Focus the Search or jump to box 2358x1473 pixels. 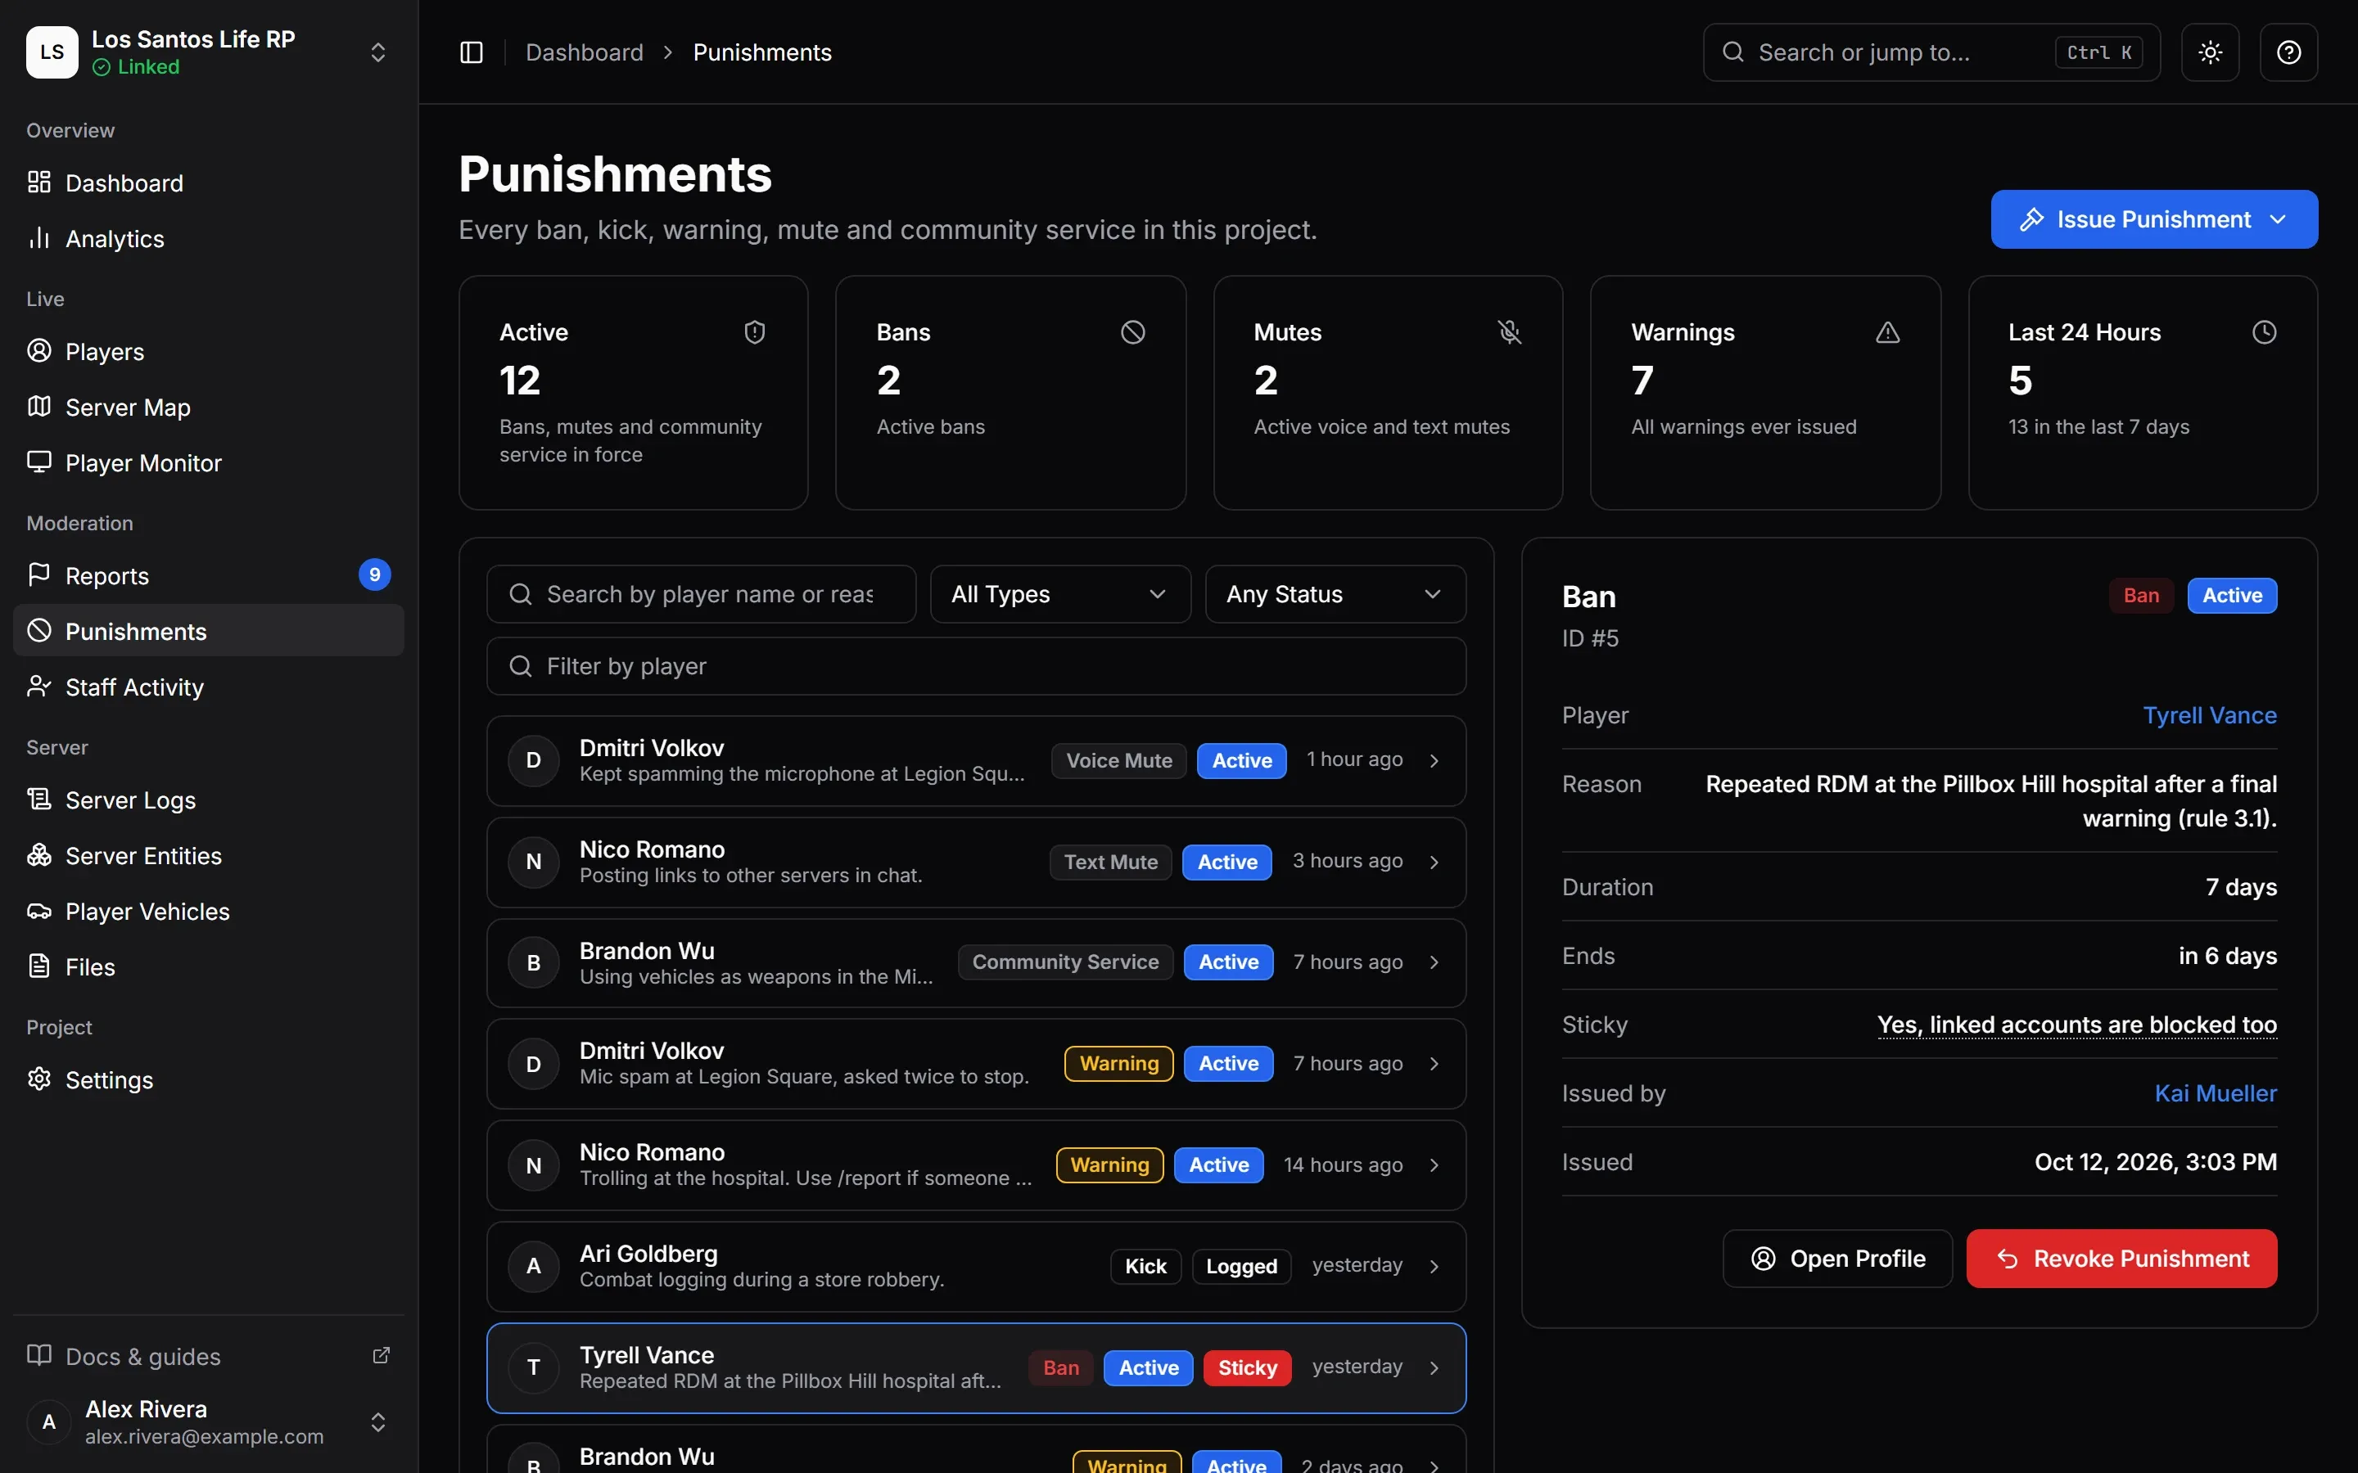(1931, 52)
